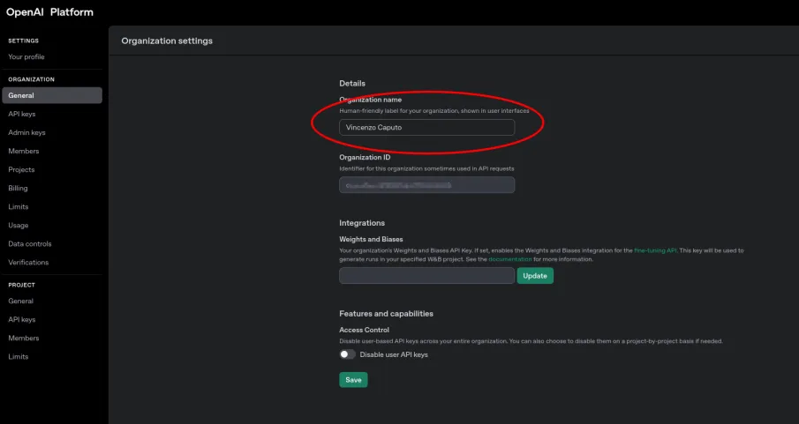Viewport: 799px width, 424px height.
Task: Click the Save button
Action: [x=353, y=380]
